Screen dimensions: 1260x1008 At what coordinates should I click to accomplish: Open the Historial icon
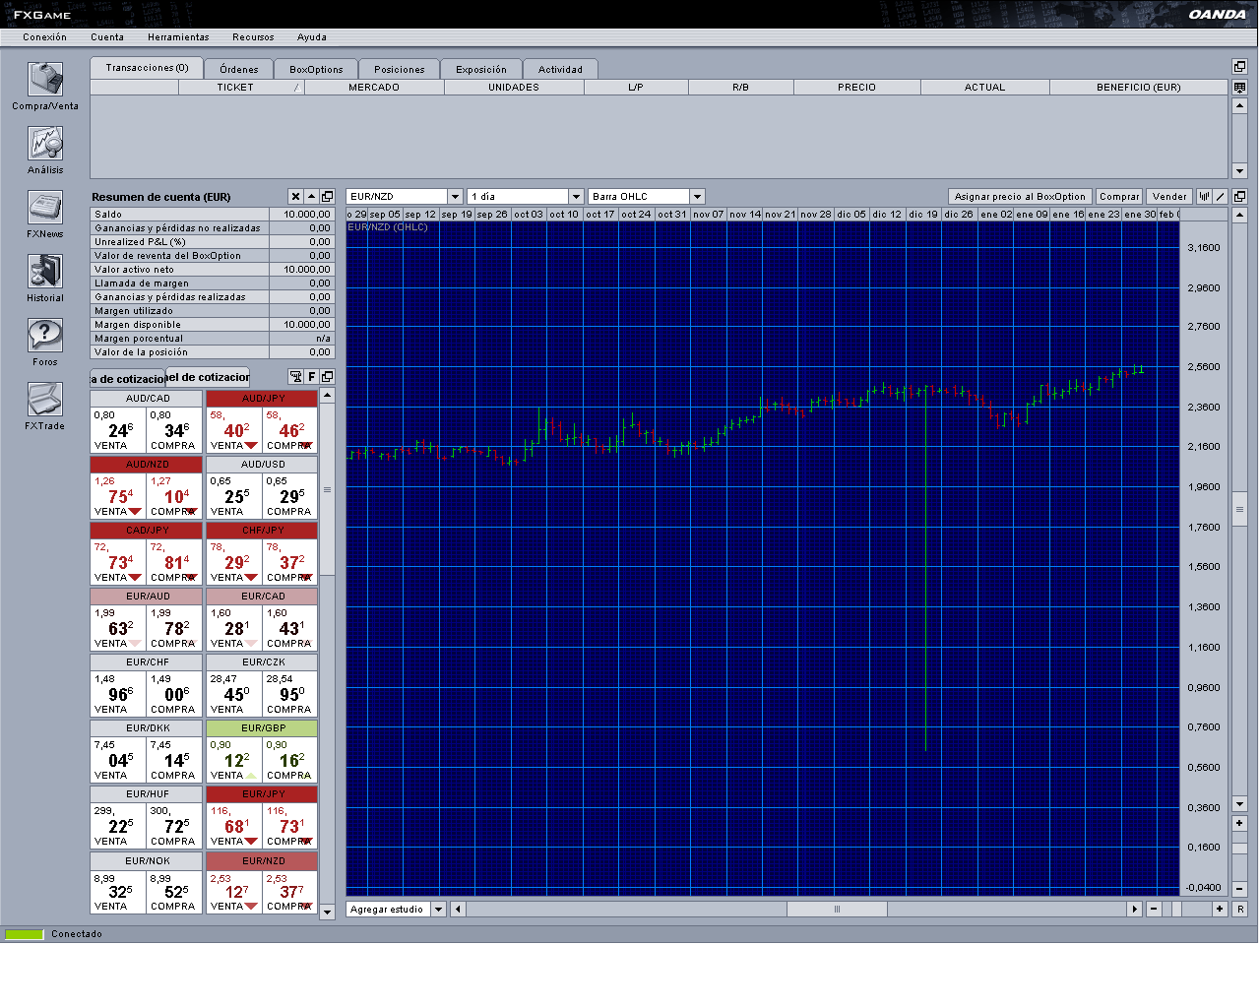coord(45,272)
